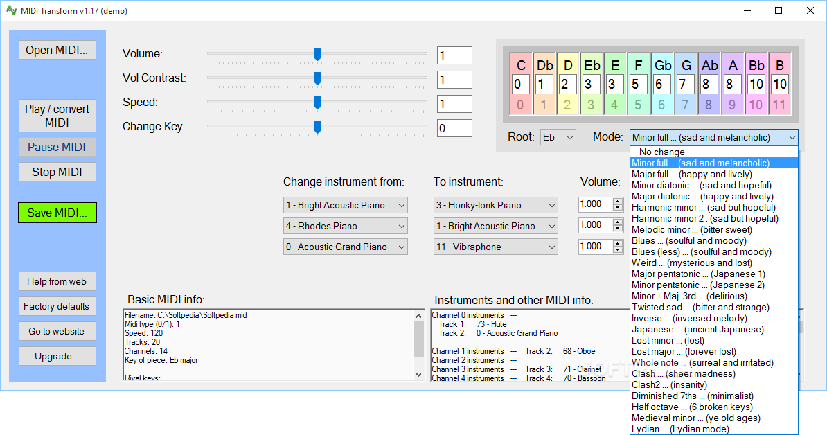Edit B note mapping field

[x=779, y=85]
